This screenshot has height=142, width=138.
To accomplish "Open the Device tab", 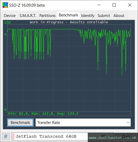I will [x=10, y=15].
